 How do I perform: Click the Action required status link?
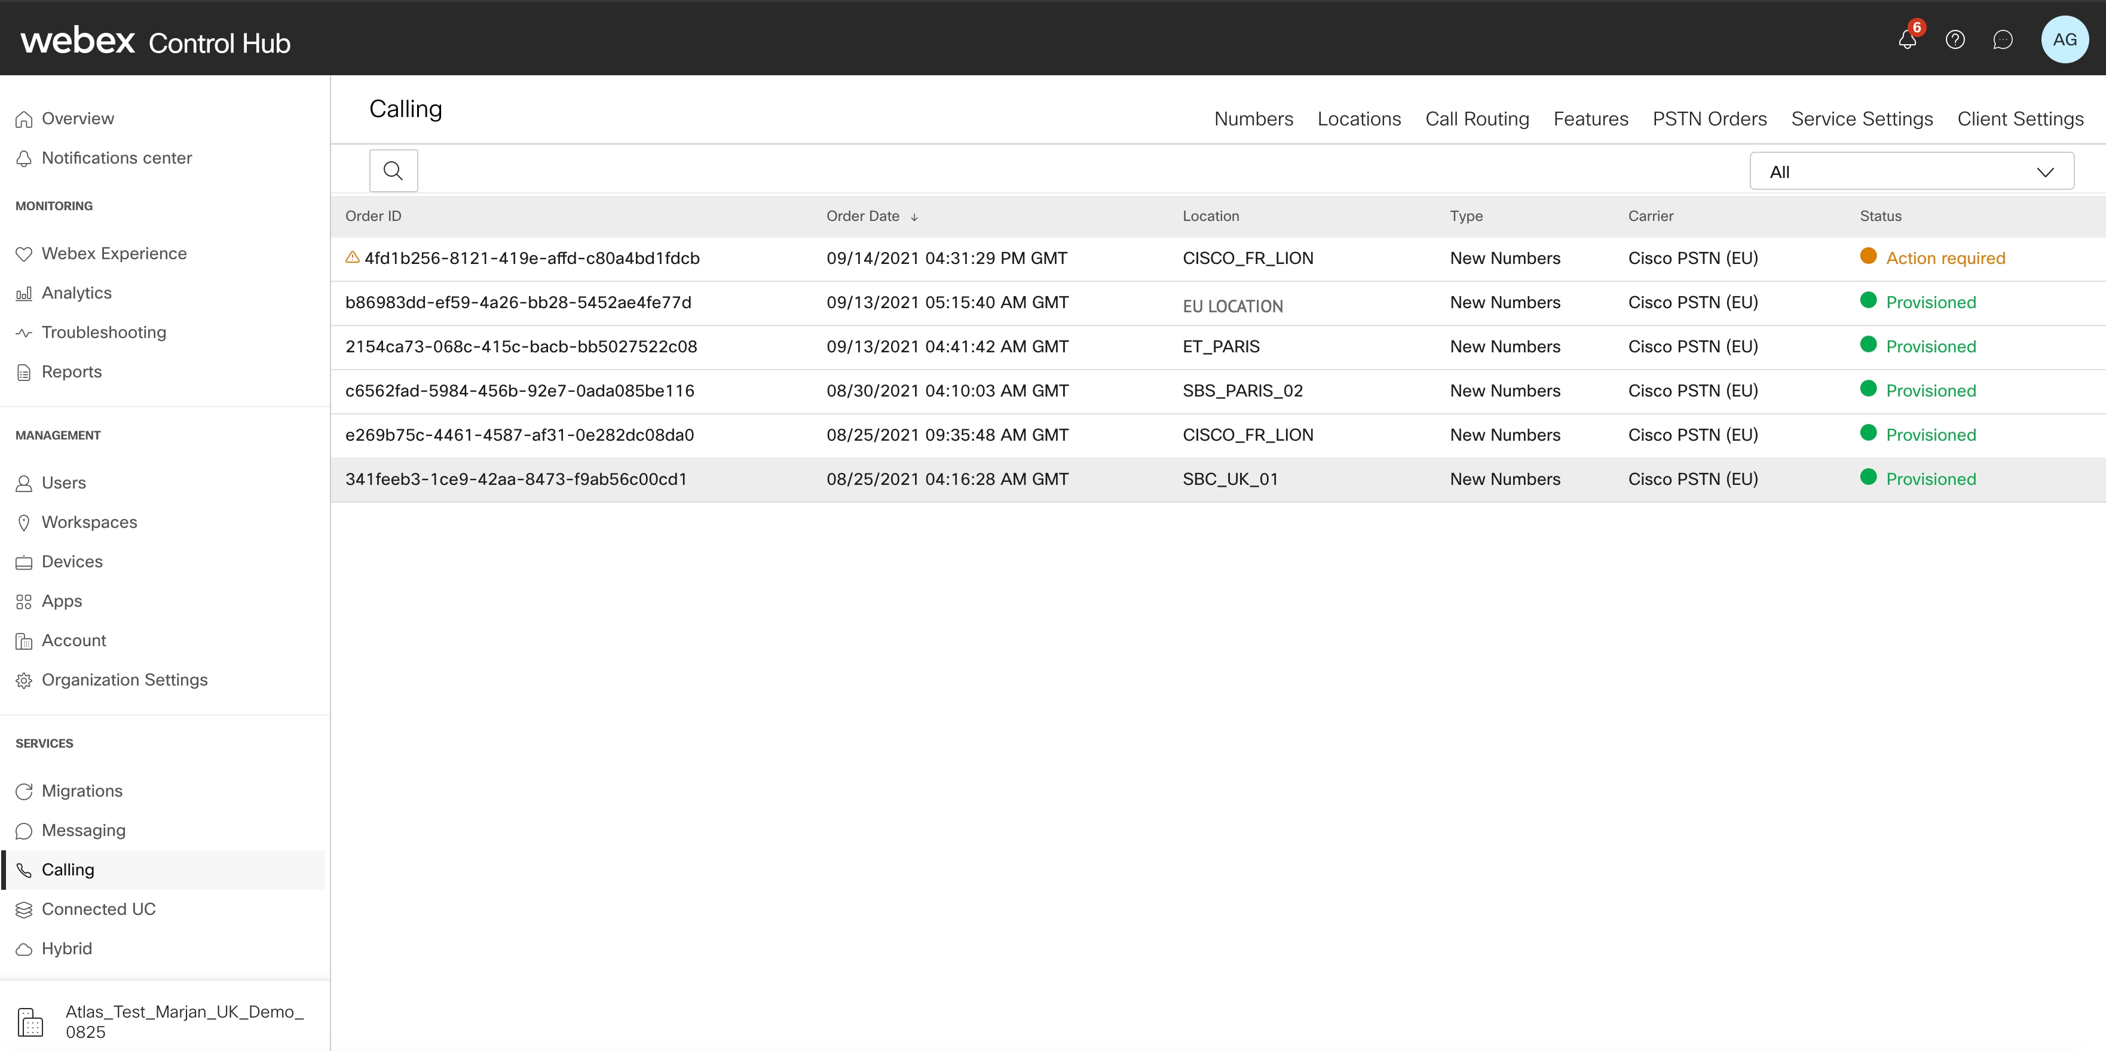(1946, 257)
